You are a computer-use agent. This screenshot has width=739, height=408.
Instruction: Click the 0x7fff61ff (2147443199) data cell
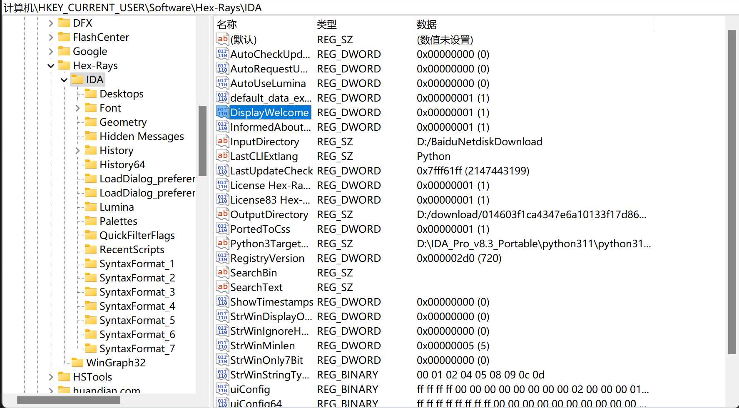(473, 171)
